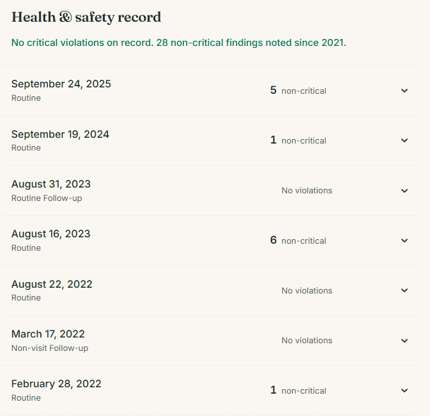Click the "August 22, 2022" date text

point(52,285)
